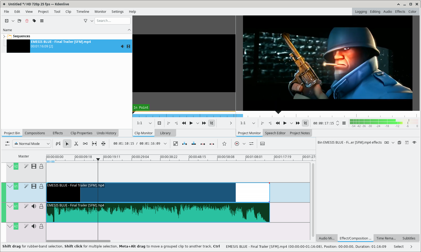Save the effect stack in effects panel
The height and width of the screenshot is (252, 421).
(x=399, y=143)
